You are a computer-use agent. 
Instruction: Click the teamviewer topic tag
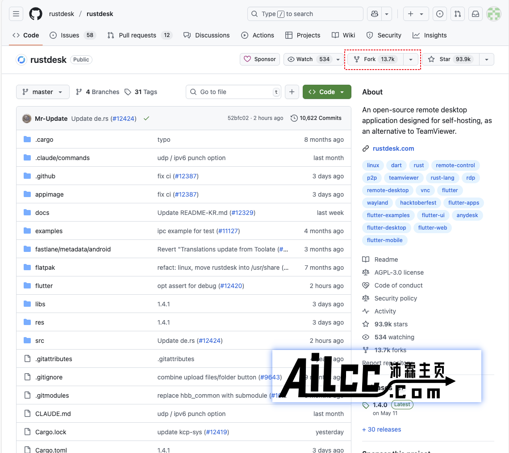pyautogui.click(x=404, y=178)
